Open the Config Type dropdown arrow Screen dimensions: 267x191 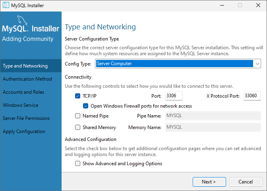(257, 64)
